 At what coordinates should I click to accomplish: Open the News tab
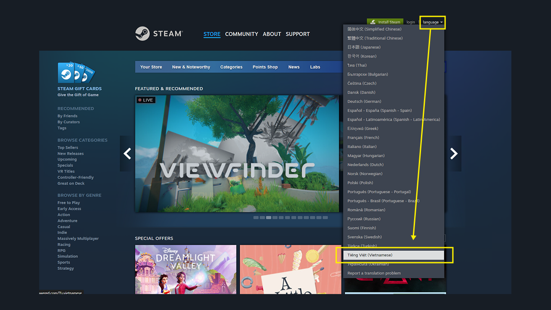click(294, 67)
